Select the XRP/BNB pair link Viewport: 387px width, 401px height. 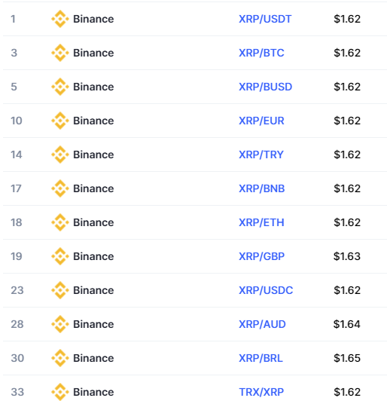pos(261,188)
